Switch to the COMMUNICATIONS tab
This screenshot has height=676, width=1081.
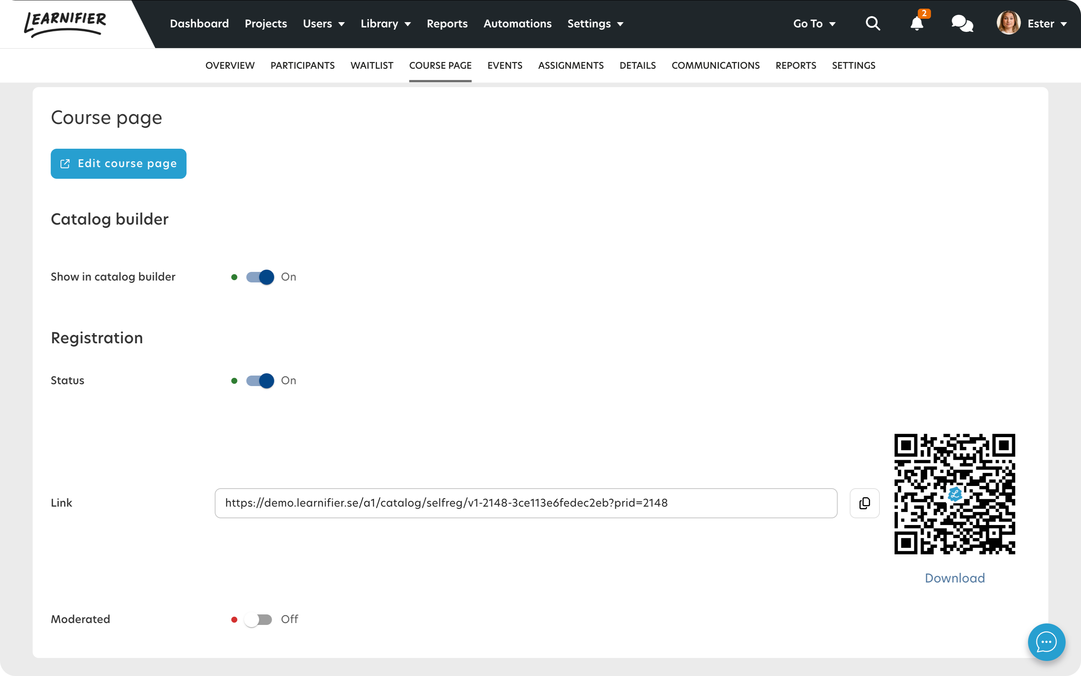click(715, 65)
